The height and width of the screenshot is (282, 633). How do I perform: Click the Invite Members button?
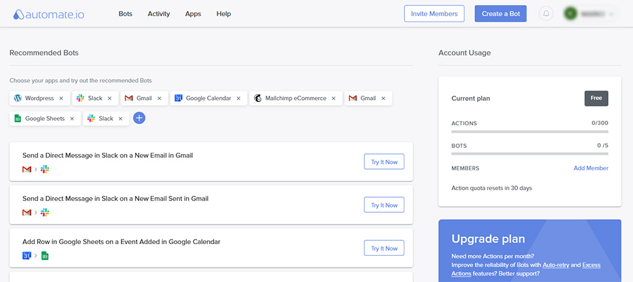click(x=434, y=14)
